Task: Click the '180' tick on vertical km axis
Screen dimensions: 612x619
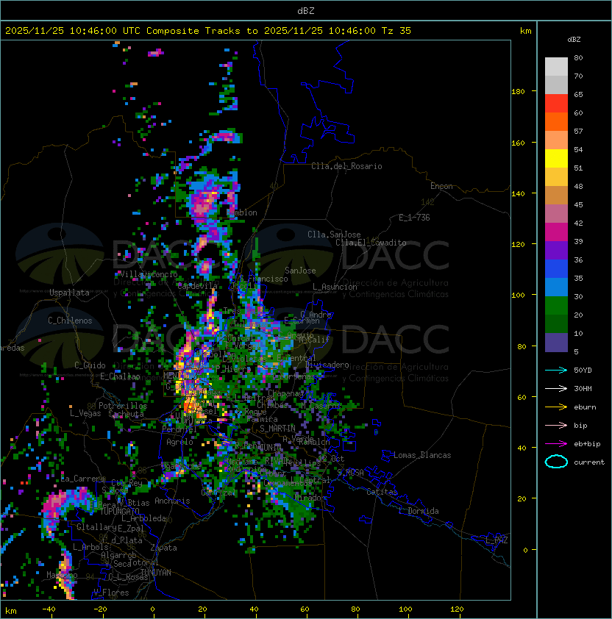Action: [x=518, y=92]
